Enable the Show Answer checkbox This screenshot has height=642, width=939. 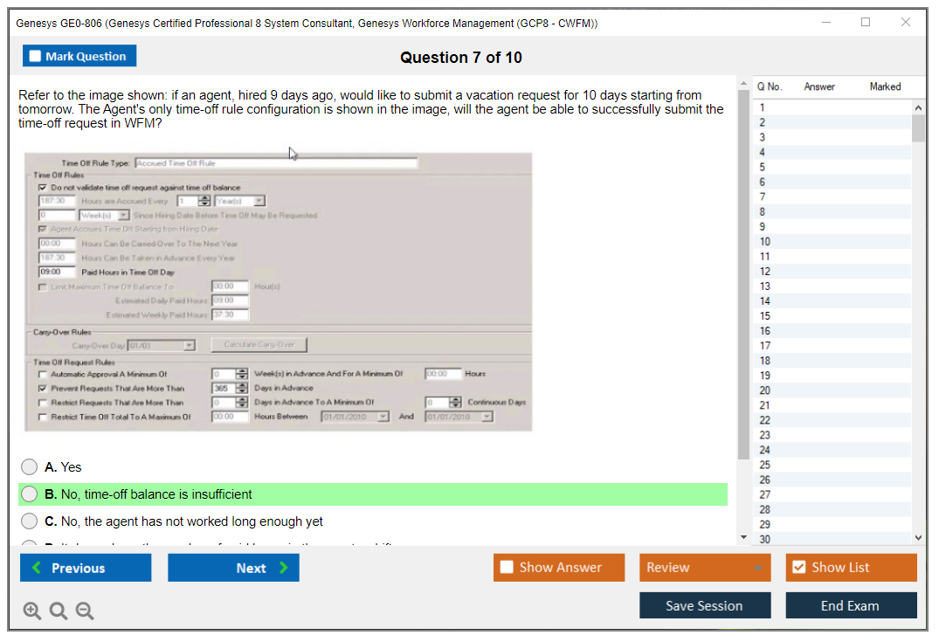pyautogui.click(x=507, y=568)
